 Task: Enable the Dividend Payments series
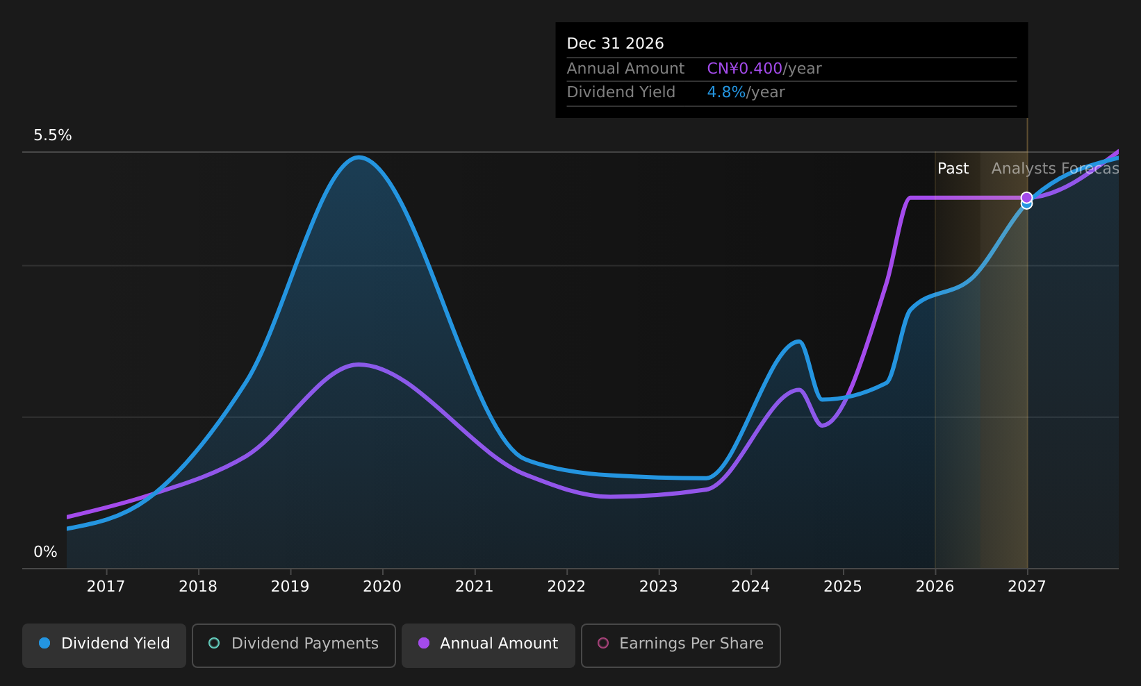(x=294, y=645)
